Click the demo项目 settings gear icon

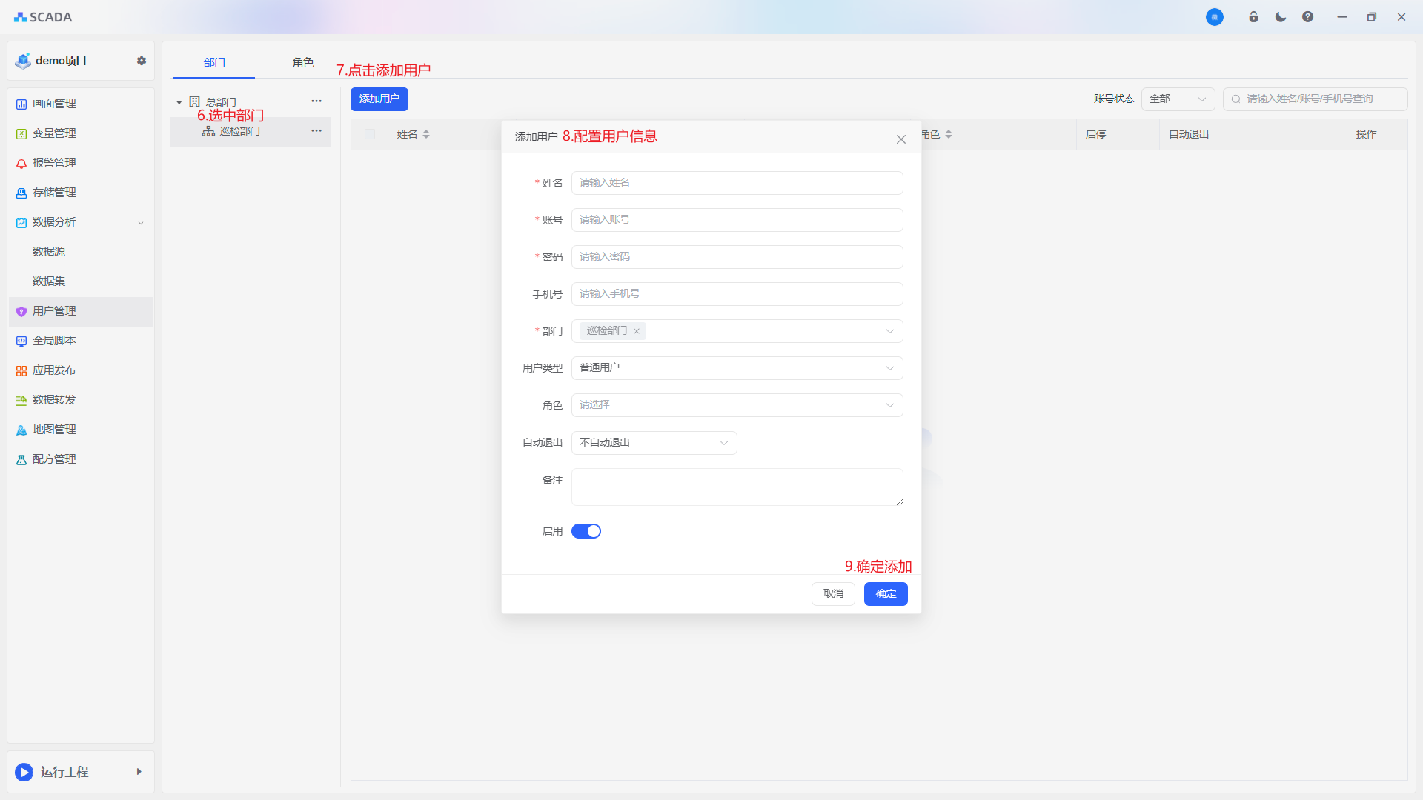click(x=142, y=61)
